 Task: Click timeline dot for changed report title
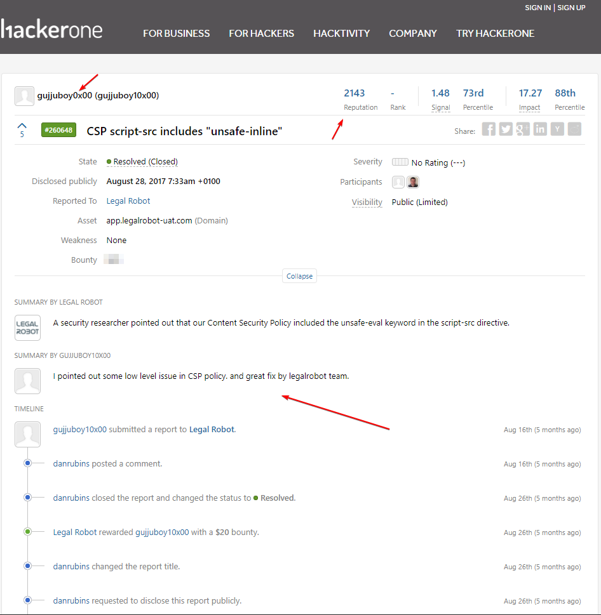coord(27,565)
